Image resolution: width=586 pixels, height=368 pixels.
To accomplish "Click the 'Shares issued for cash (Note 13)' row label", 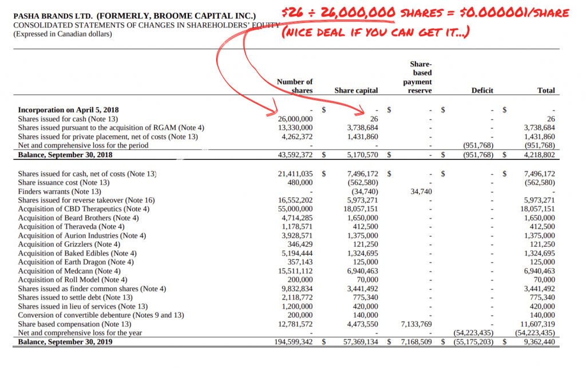I will coord(68,119).
